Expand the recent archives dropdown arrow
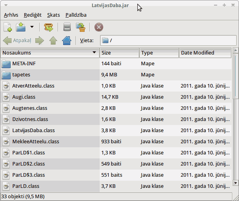 32,27
